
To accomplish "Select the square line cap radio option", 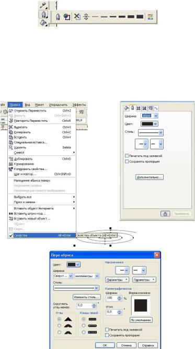I will 84,319.
